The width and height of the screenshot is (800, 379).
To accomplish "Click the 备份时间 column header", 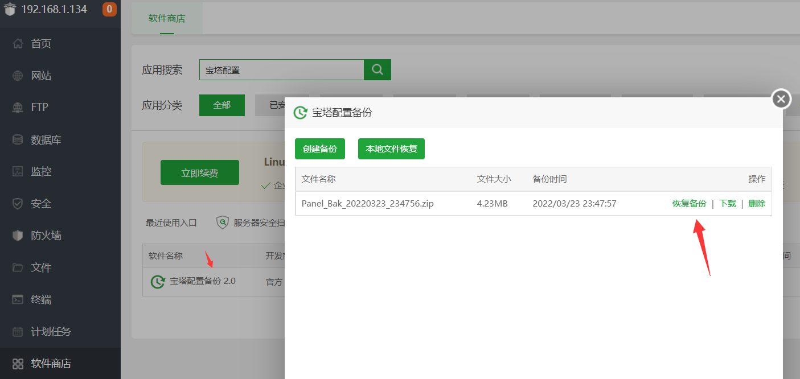I will [549, 179].
